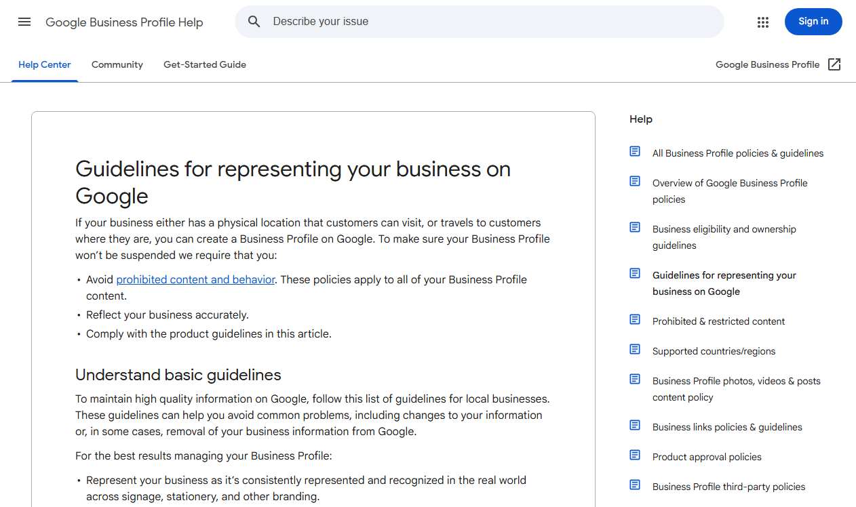This screenshot has width=856, height=507.
Task: Click the Sign in button
Action: [x=813, y=22]
